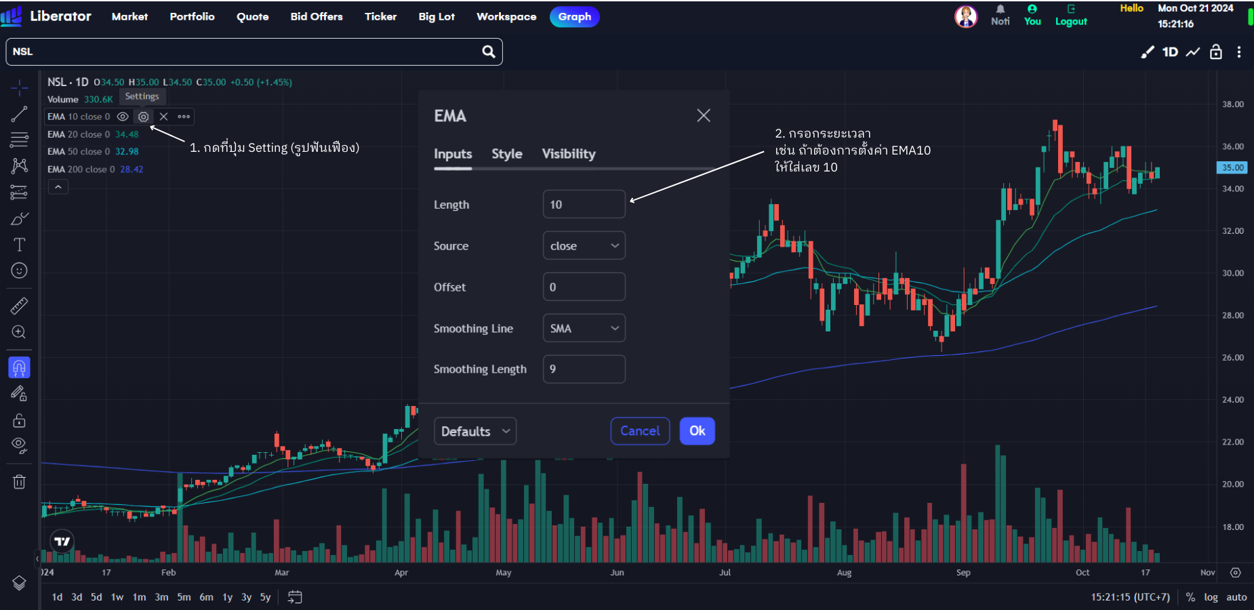Open the Big Lot menu

pos(437,16)
